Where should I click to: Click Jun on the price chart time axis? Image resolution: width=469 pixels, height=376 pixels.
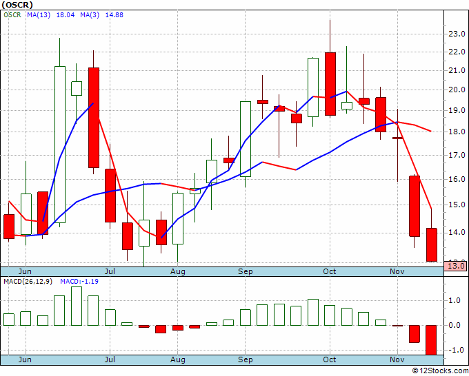tap(25, 271)
